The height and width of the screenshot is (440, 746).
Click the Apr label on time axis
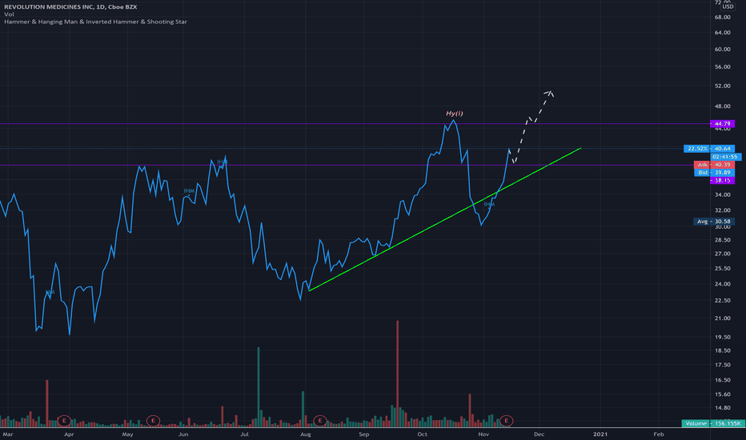coord(69,434)
